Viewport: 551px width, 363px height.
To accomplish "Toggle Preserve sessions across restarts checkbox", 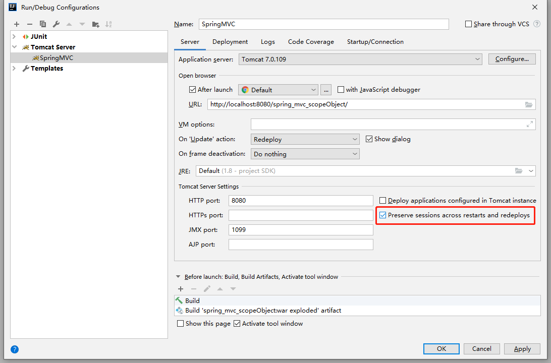I will (x=382, y=215).
